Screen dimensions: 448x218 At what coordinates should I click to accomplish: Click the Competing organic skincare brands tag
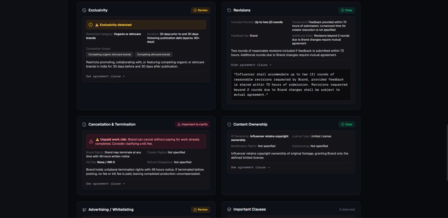pyautogui.click(x=110, y=54)
